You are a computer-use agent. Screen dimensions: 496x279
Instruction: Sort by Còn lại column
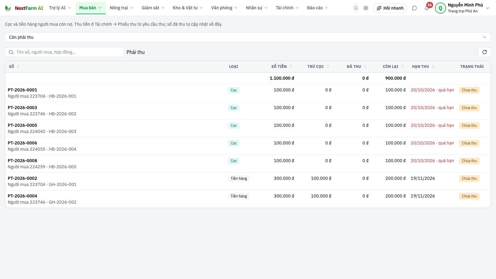pyautogui.click(x=402, y=67)
